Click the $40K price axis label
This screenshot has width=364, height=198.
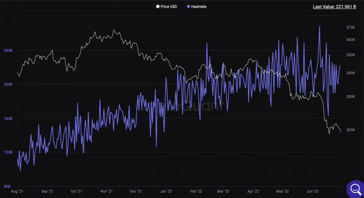click(x=350, y=73)
